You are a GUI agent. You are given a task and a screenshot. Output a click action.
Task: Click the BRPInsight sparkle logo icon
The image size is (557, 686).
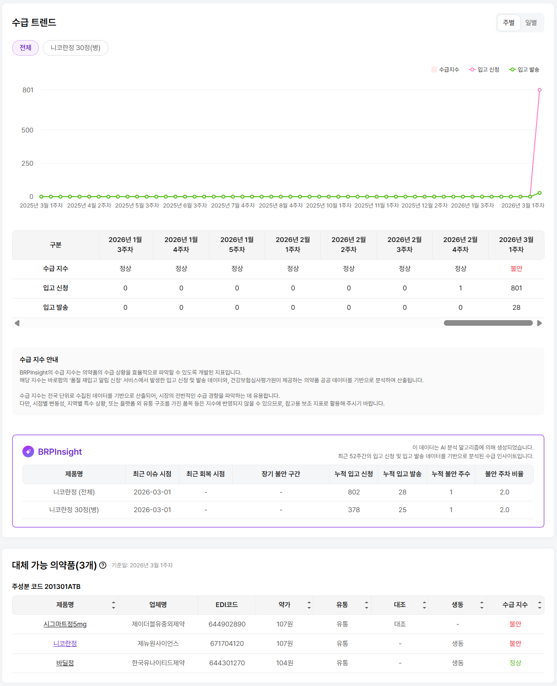coord(28,452)
